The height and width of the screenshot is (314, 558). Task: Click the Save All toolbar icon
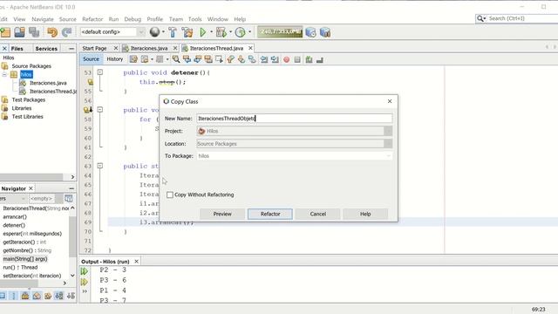point(34,32)
